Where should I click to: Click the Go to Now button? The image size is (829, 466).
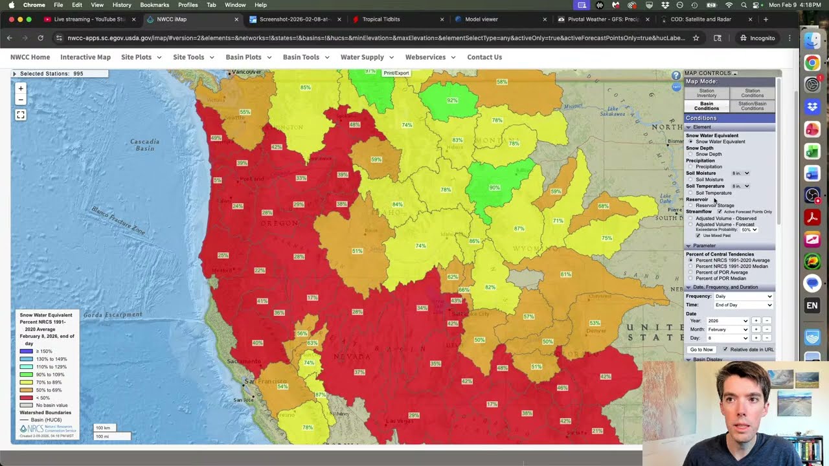tap(701, 349)
